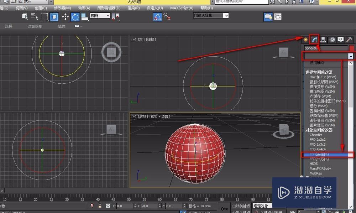Switch to the Modify panel tab
356x213 pixels.
[x=314, y=40]
